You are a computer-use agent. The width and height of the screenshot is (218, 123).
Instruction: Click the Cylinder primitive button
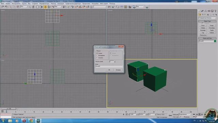click(x=203, y=30)
